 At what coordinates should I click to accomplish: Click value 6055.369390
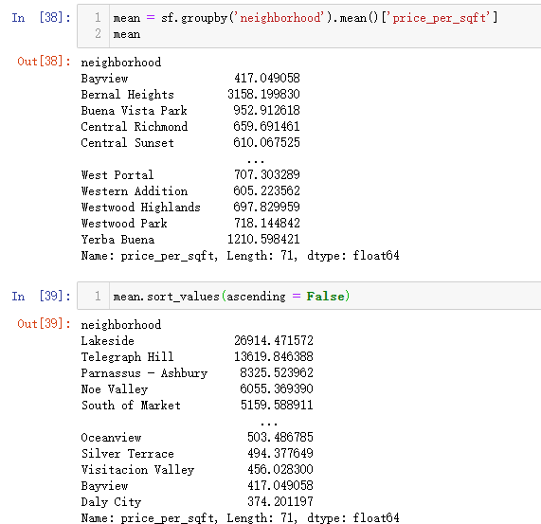(277, 388)
